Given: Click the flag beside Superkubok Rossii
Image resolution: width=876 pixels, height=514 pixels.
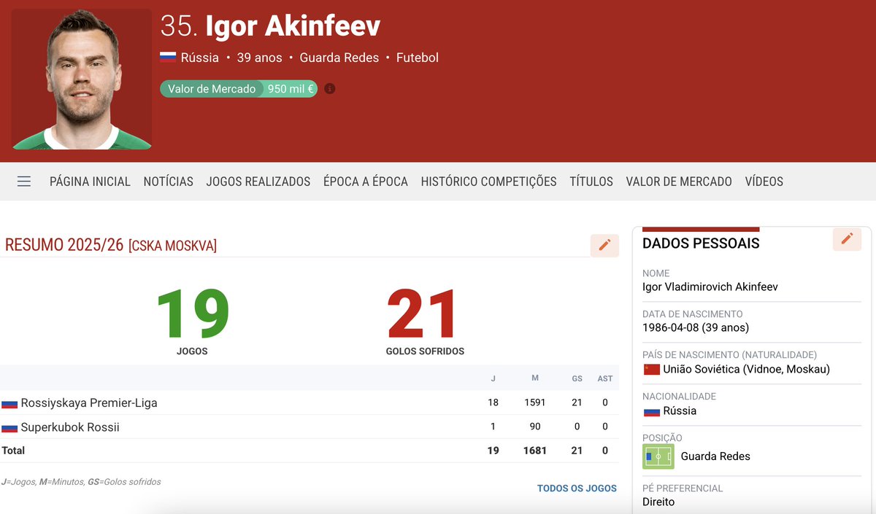Looking at the screenshot, I should point(9,427).
